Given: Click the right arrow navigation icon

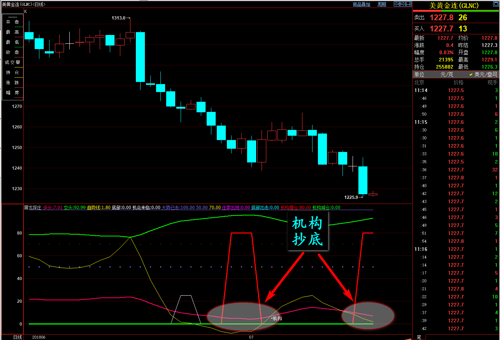Looking at the screenshot, I should point(402,4).
